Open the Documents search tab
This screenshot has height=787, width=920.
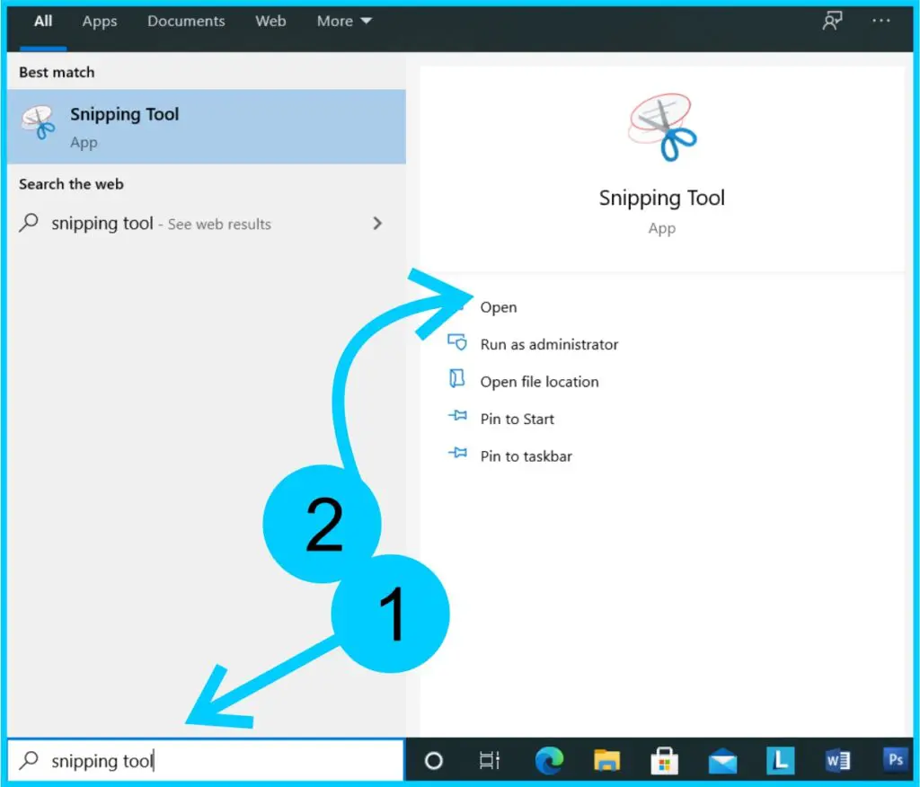coord(186,22)
